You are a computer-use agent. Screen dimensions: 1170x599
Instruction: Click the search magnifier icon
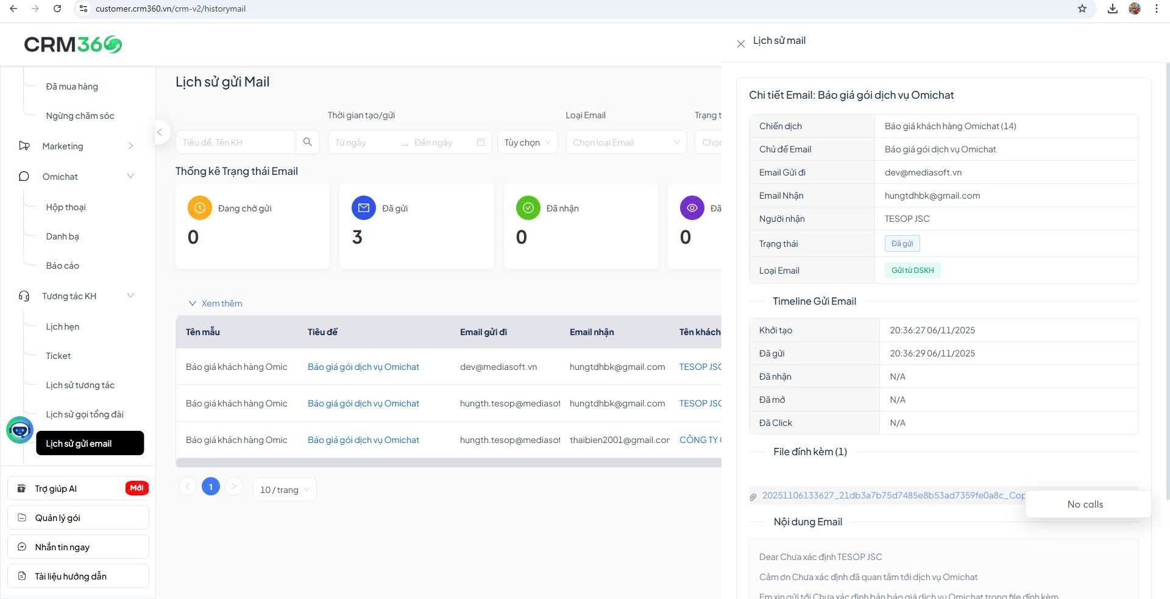[x=308, y=142]
